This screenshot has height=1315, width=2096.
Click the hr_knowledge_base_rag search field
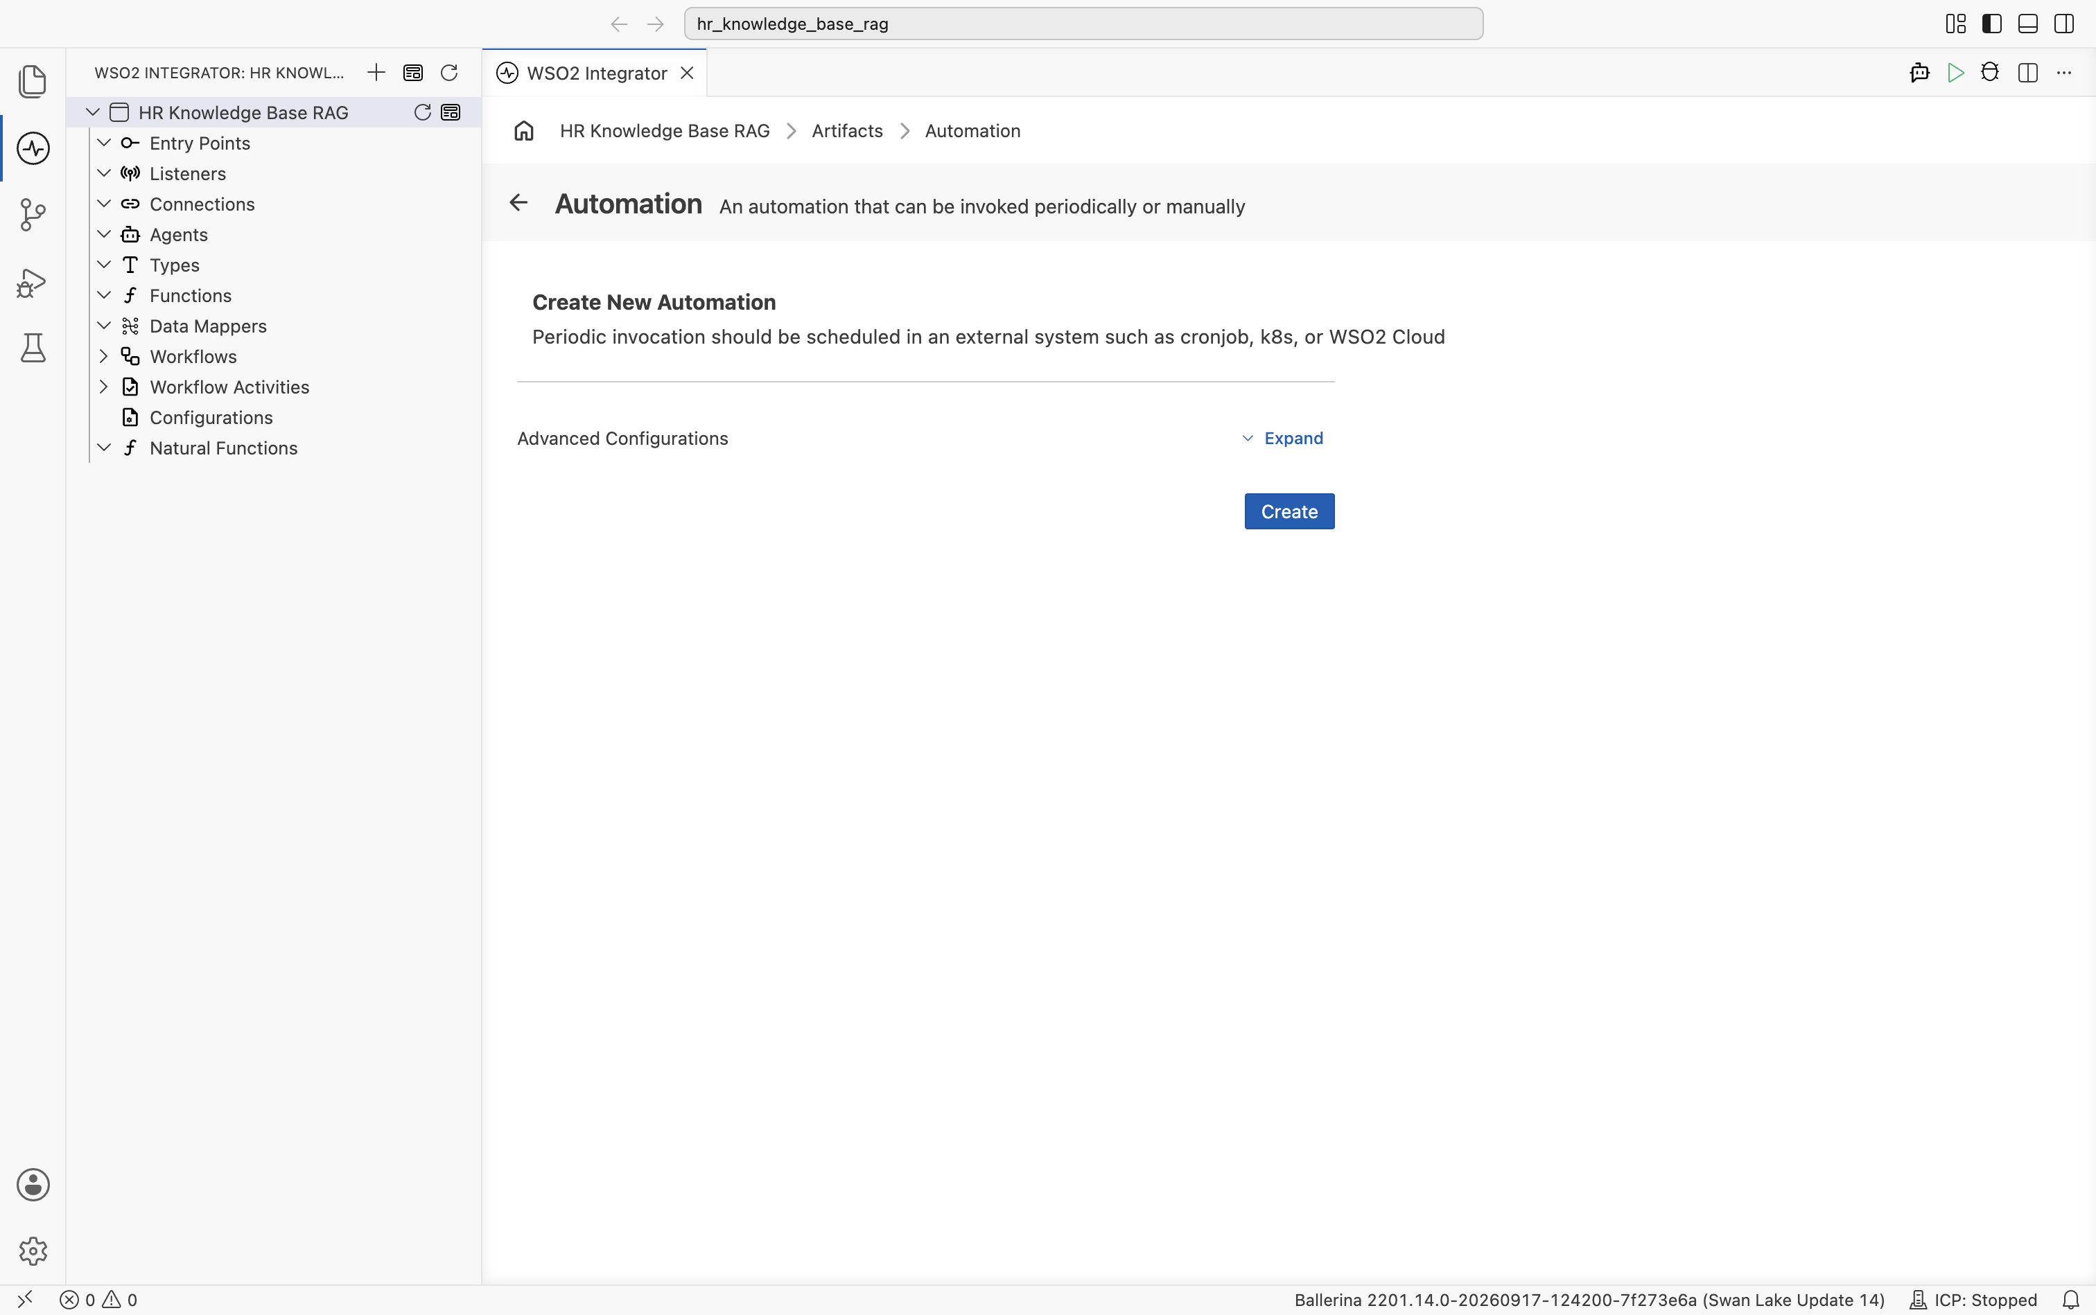click(1083, 24)
